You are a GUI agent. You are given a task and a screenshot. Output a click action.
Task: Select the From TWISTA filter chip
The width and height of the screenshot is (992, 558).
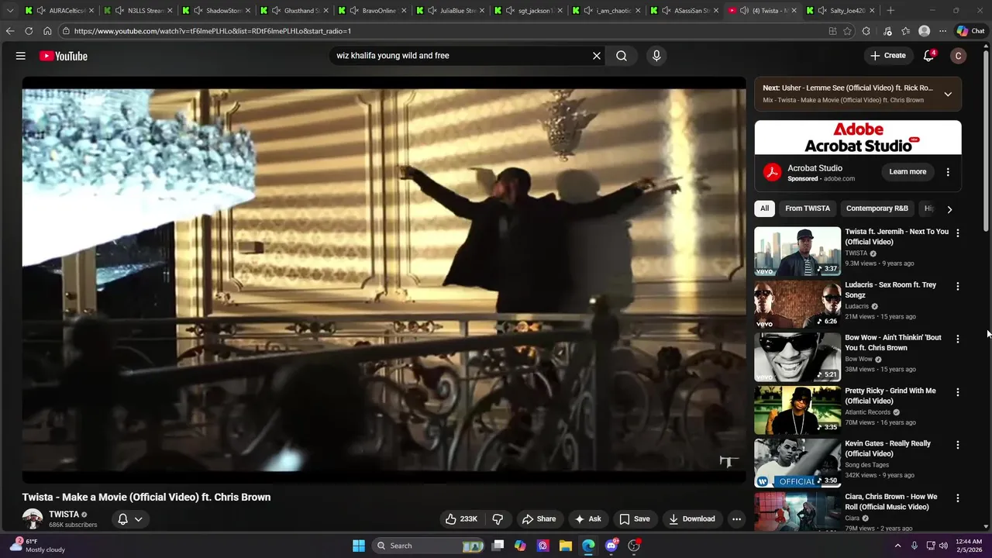pos(807,208)
